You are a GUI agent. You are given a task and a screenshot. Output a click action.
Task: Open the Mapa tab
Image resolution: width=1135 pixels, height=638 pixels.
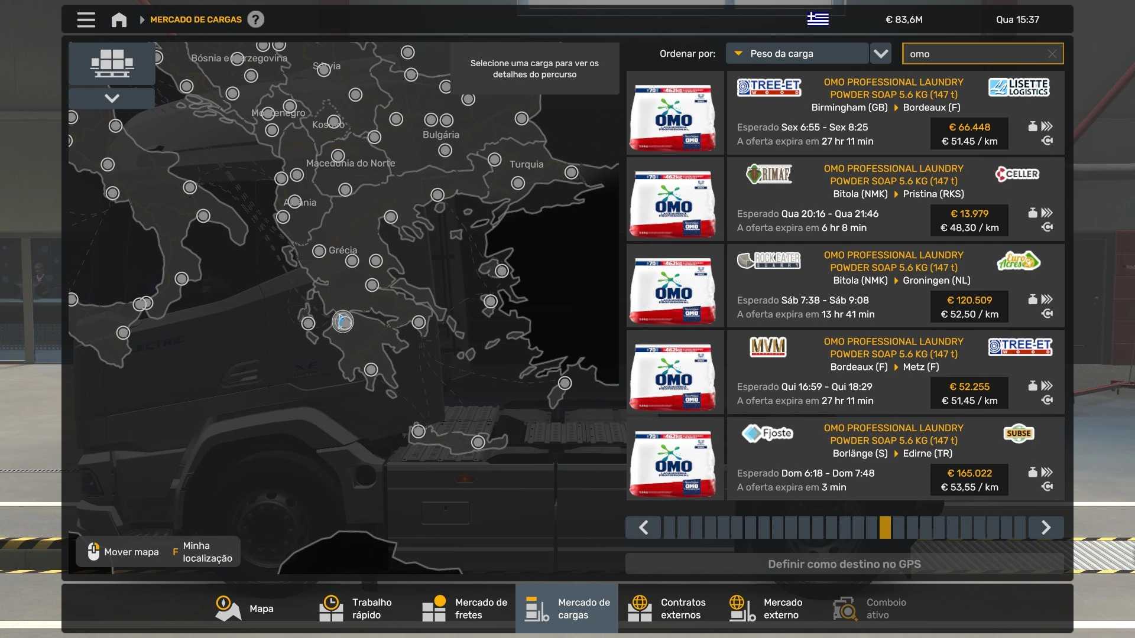pyautogui.click(x=244, y=608)
